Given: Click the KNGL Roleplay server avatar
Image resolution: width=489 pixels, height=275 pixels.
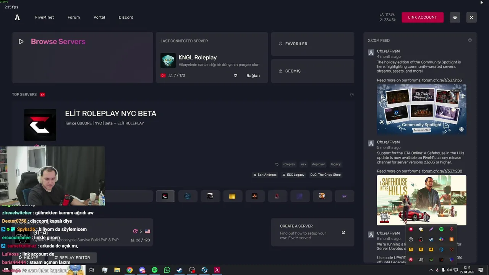Looking at the screenshot, I should coord(168,60).
